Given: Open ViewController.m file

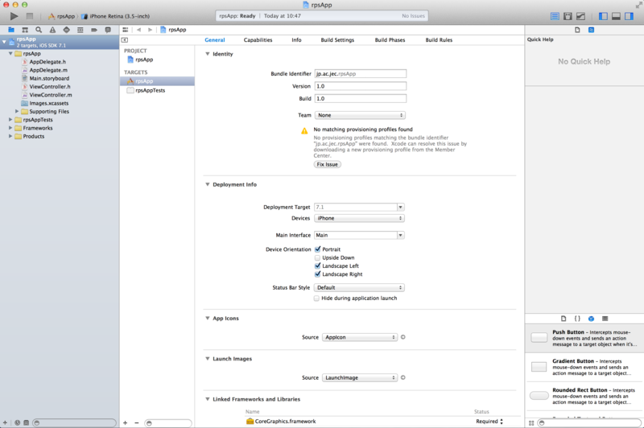Looking at the screenshot, I should click(51, 95).
